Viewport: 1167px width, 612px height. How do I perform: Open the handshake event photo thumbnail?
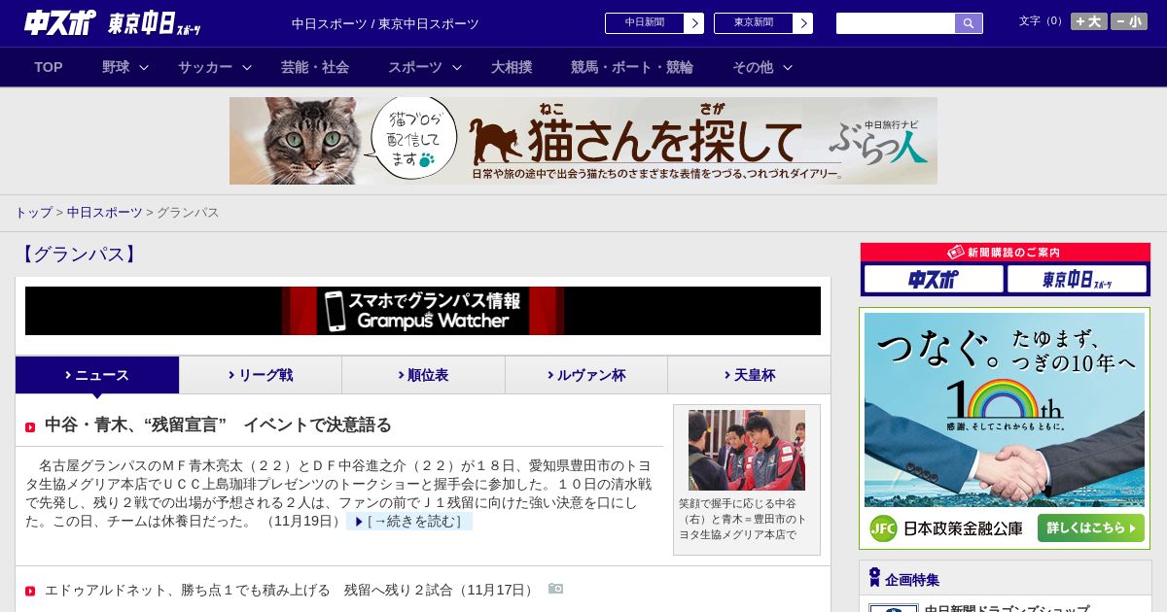[747, 450]
